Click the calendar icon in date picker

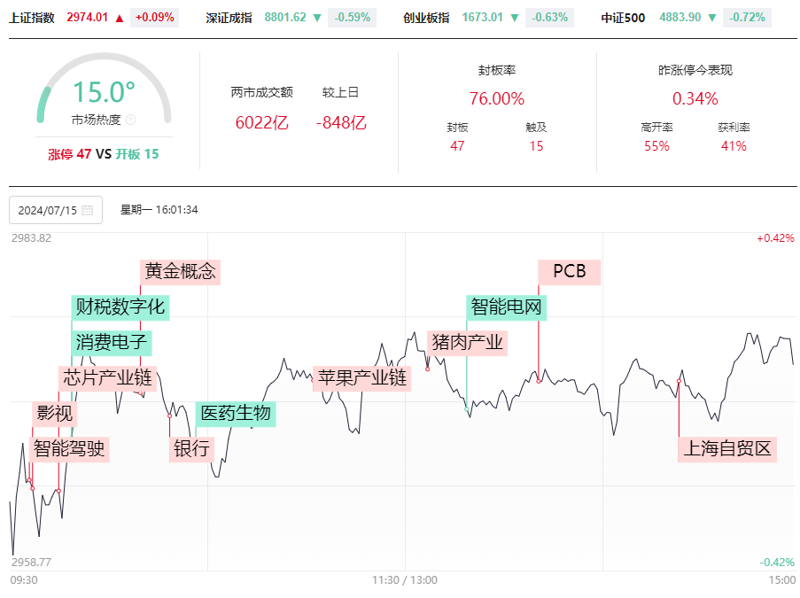click(87, 210)
